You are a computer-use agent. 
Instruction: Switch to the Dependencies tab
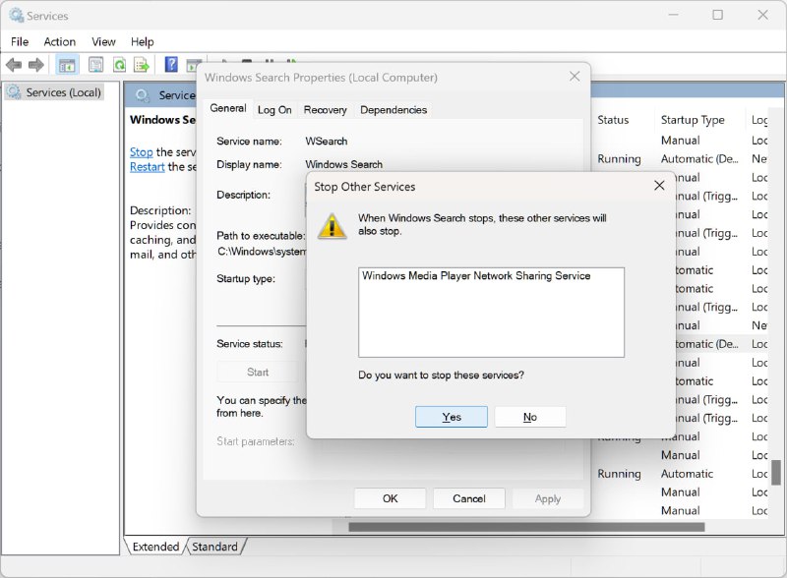[393, 109]
